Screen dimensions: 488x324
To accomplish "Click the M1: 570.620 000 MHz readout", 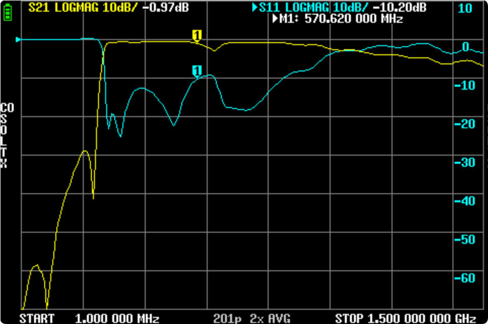I will click(x=341, y=19).
